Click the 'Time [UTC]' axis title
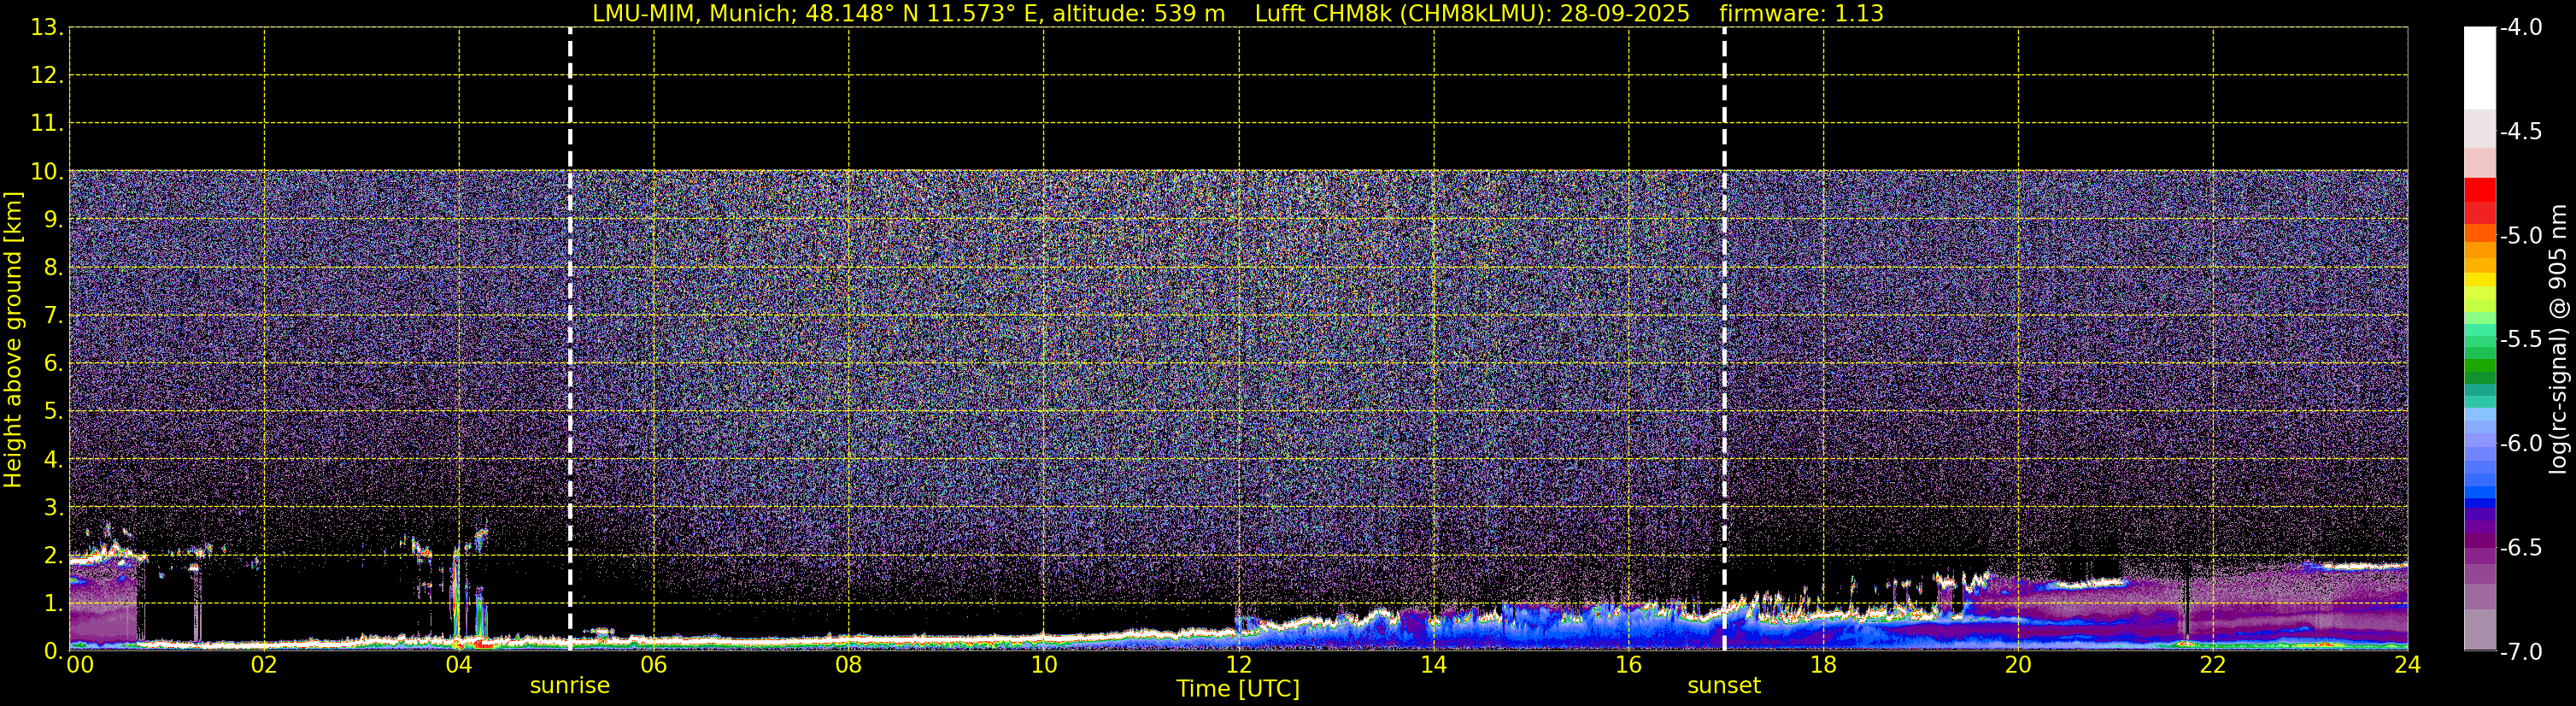The width and height of the screenshot is (2576, 706). tap(1238, 689)
